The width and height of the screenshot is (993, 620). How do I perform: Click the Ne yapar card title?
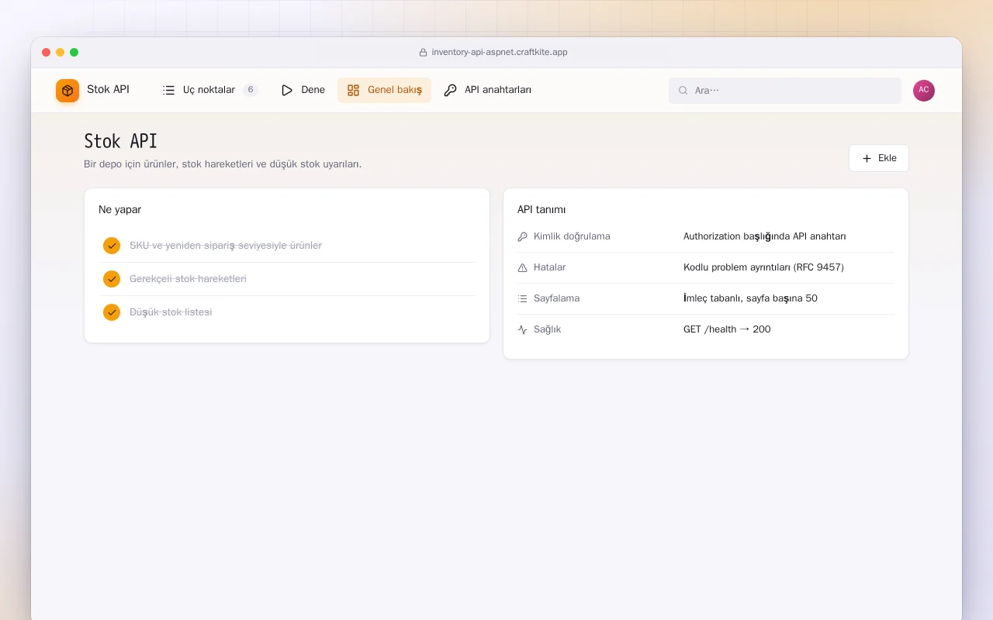(x=119, y=210)
